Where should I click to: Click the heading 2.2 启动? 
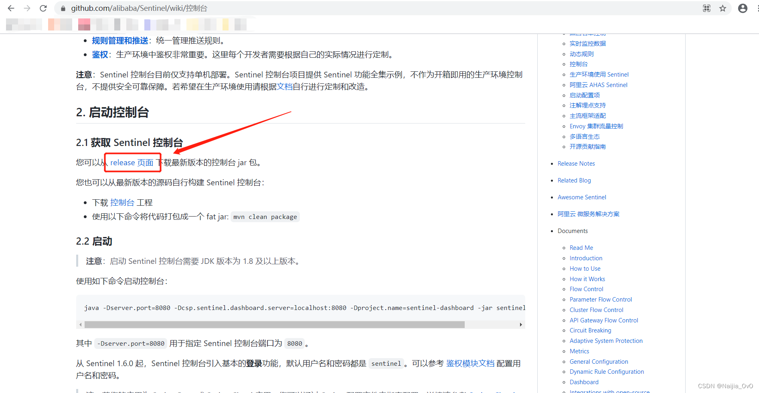coord(94,241)
